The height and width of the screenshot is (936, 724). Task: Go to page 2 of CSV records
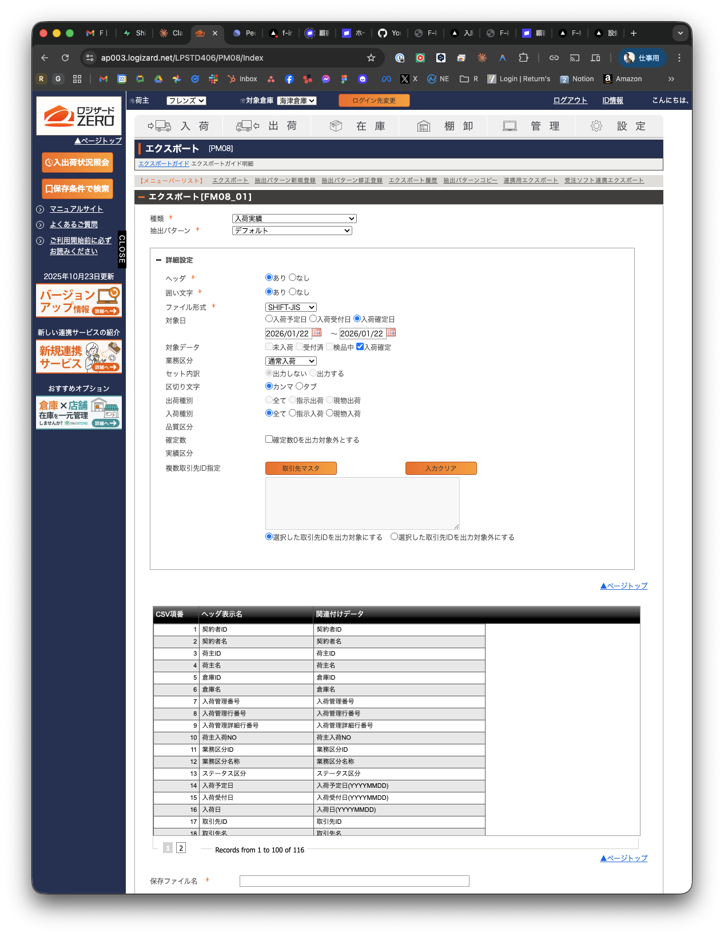click(x=181, y=848)
